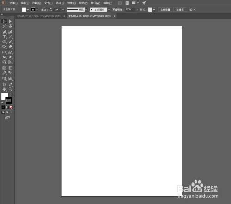
Task: Change screen mode at toolbox bottom
Action: (x=7, y=118)
